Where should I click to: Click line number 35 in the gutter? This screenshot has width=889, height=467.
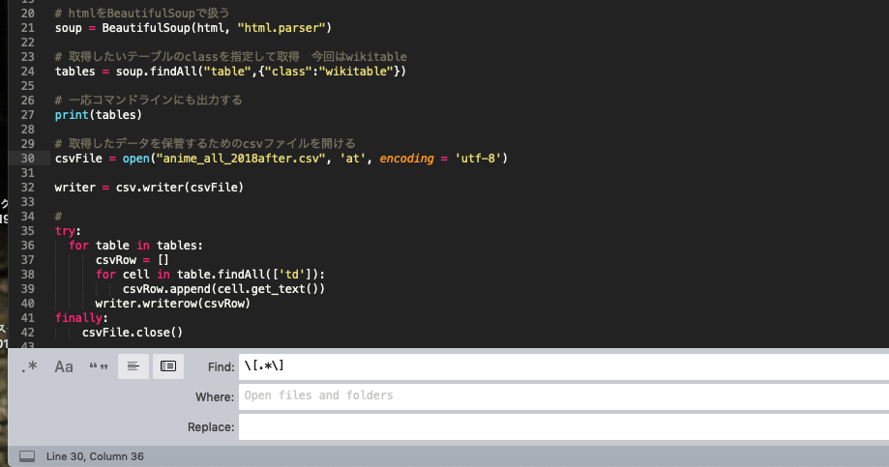click(27, 232)
